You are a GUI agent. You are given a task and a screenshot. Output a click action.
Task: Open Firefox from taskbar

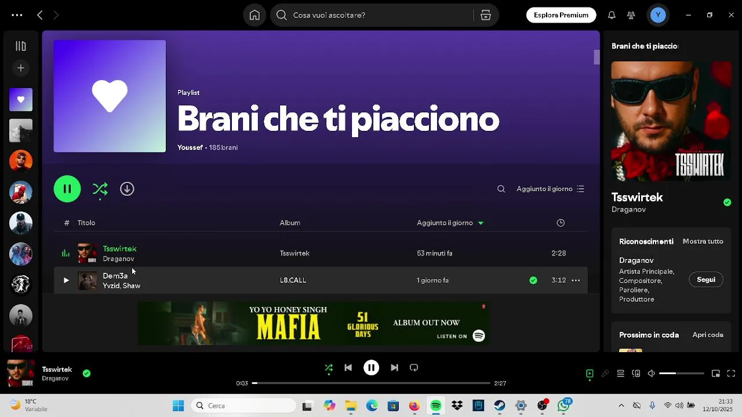pos(414,406)
